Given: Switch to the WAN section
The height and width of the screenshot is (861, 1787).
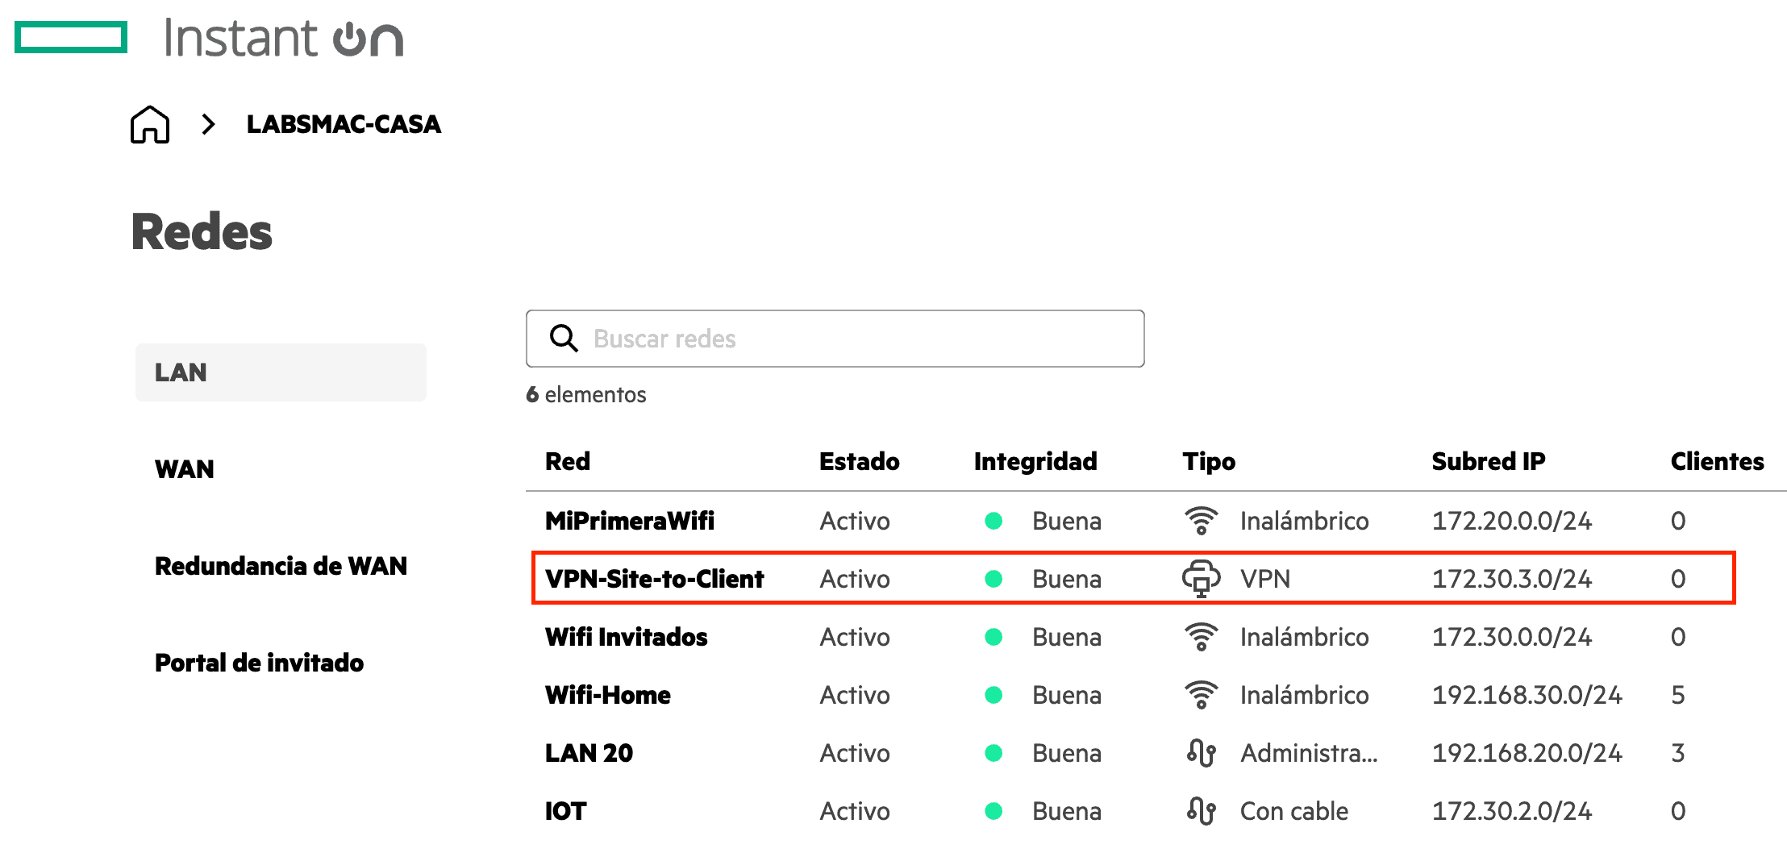Looking at the screenshot, I should pos(185,469).
